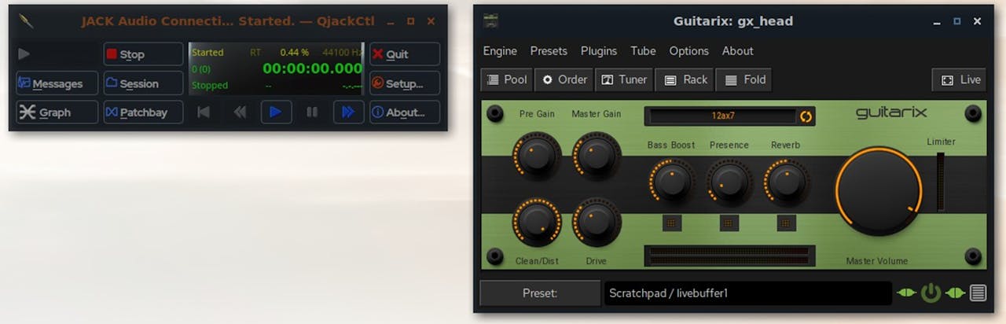Click the large Master Volume knob

tap(879, 191)
